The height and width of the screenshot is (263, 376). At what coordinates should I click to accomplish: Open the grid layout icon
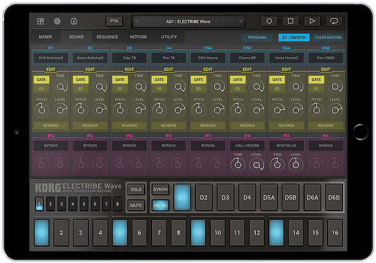[40, 21]
